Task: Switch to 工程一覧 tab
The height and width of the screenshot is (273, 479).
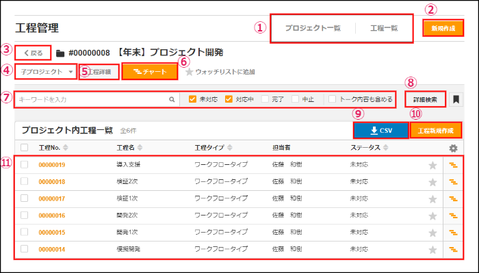Action: pos(384,29)
